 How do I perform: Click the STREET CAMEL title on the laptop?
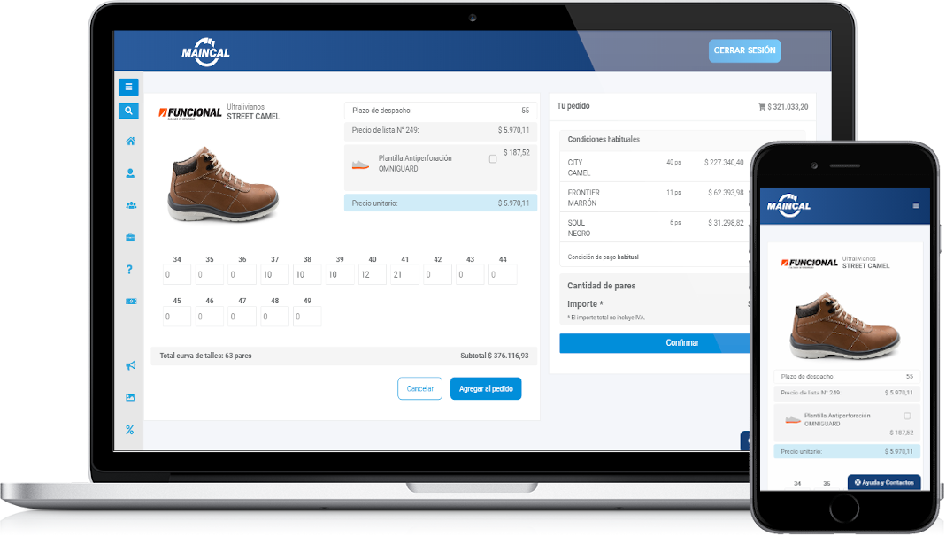point(253,117)
